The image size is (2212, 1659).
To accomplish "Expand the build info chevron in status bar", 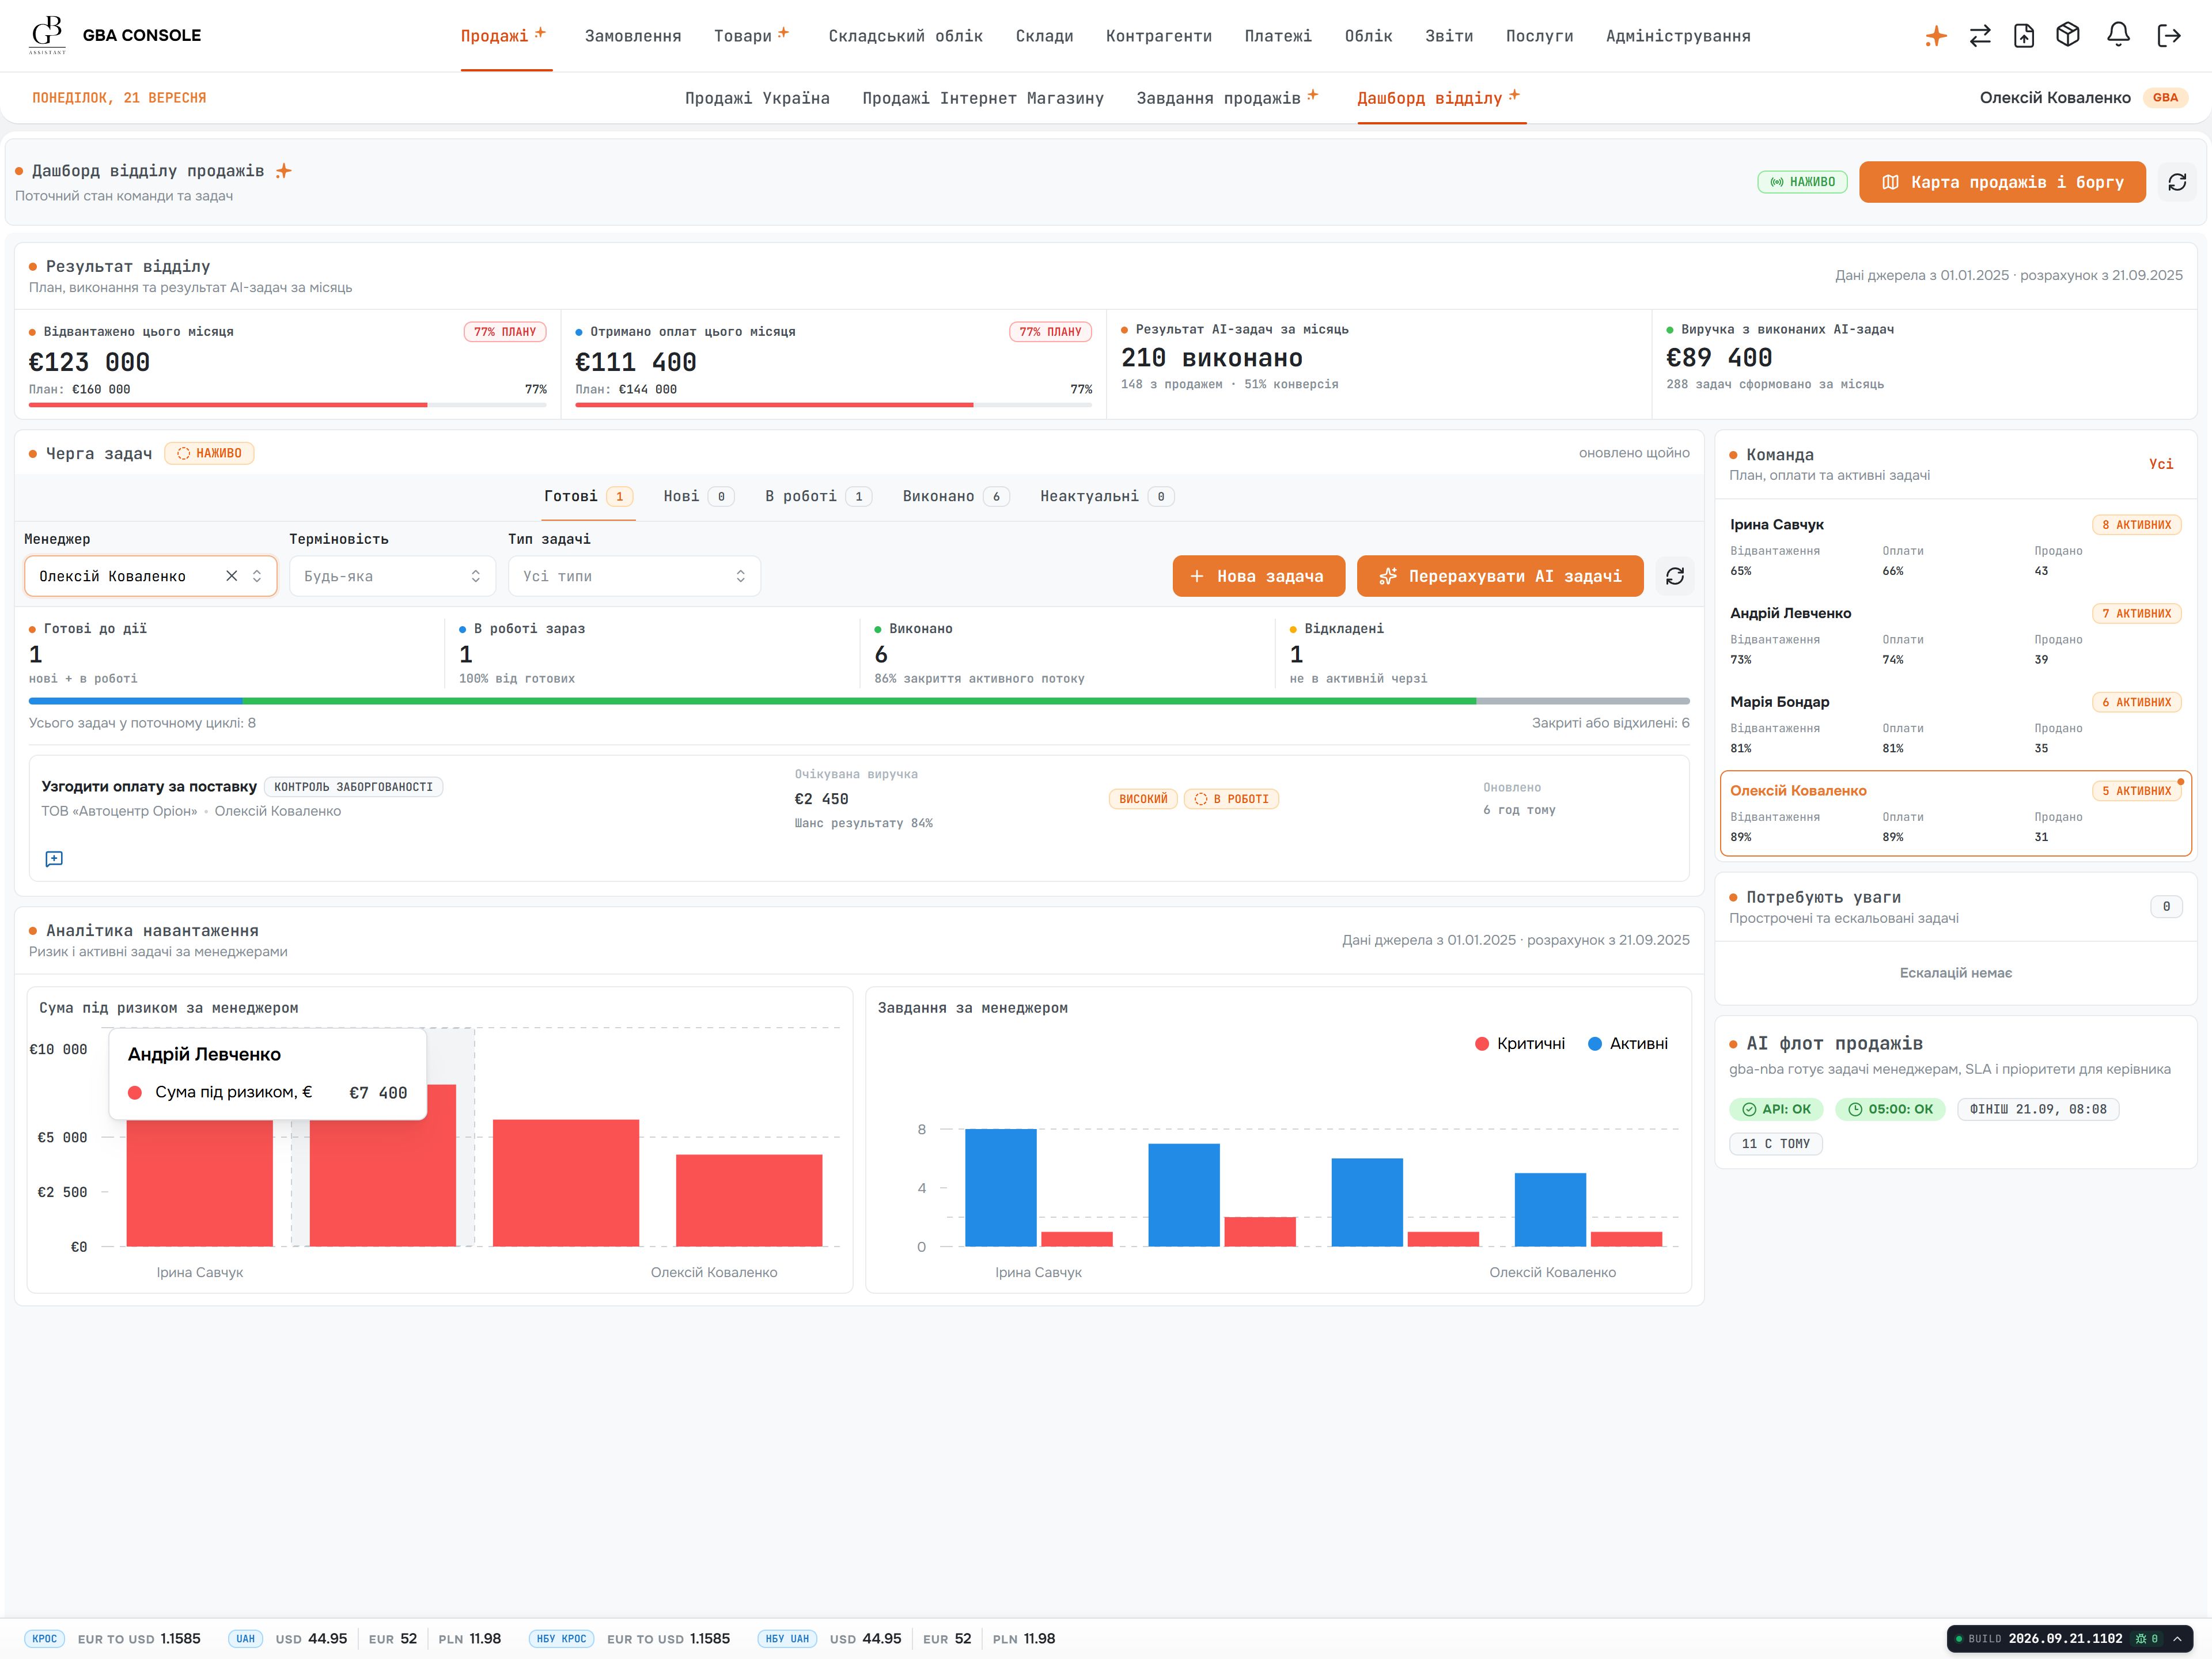I will point(2177,1638).
